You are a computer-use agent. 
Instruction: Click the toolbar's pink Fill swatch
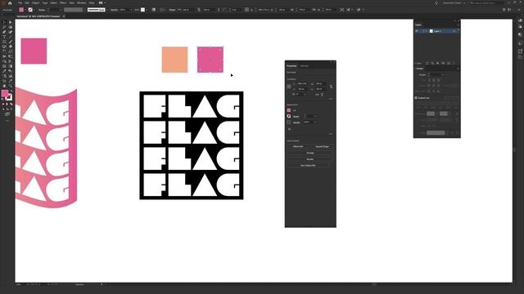(5, 93)
